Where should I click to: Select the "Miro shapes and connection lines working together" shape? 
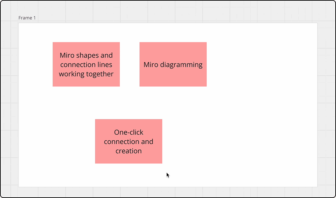coord(86,64)
